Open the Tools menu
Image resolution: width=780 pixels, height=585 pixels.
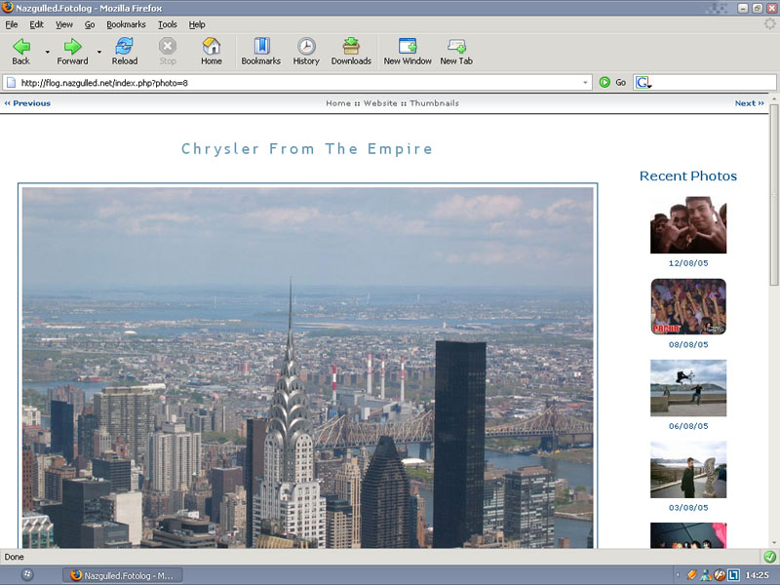[x=167, y=24]
